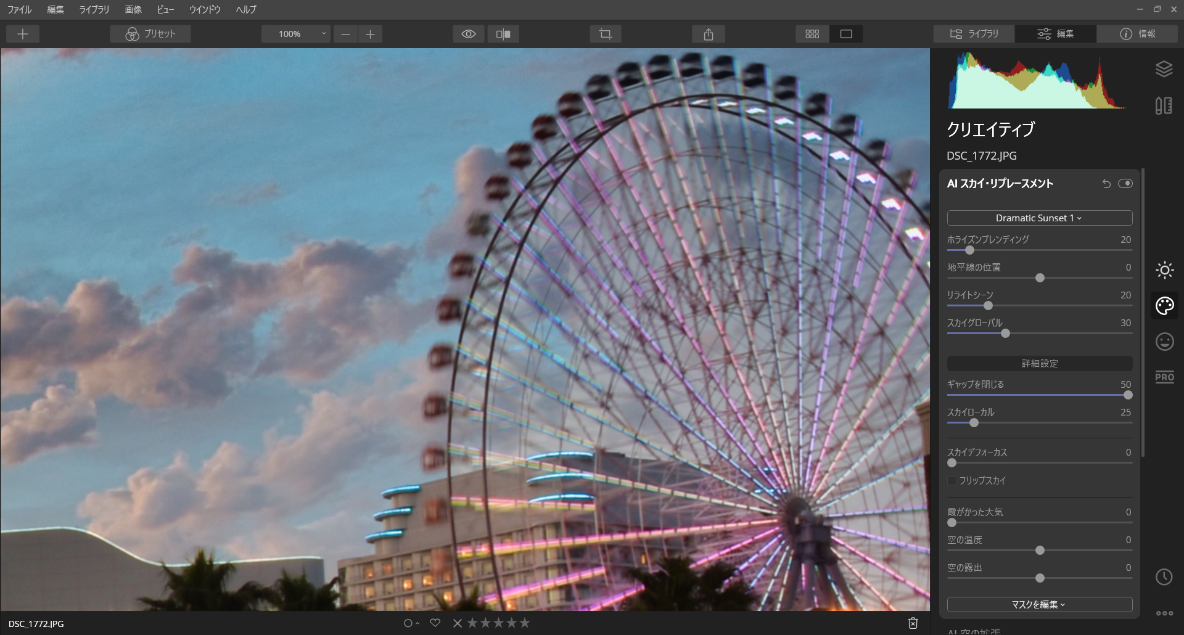Click the export share icon
This screenshot has height=635, width=1184.
(x=709, y=34)
